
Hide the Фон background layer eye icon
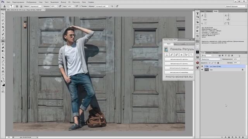click(x=202, y=69)
